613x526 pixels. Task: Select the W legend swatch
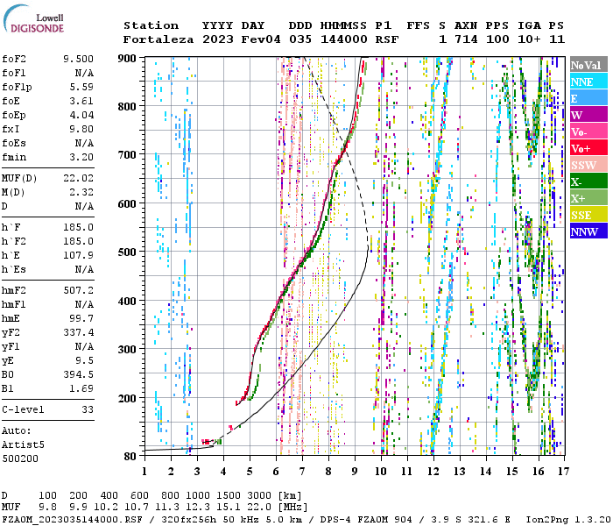(x=588, y=115)
